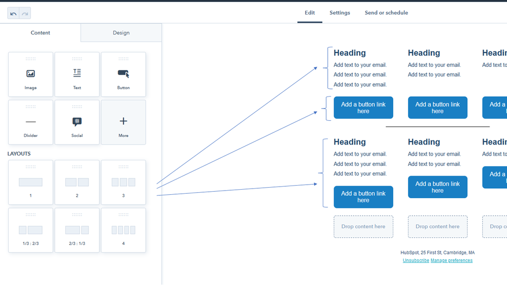Click the Unsubscribe link in footer
The height and width of the screenshot is (285, 507).
pyautogui.click(x=416, y=261)
